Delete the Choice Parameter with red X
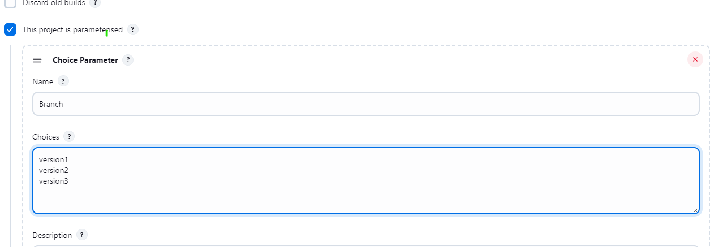 tap(695, 59)
